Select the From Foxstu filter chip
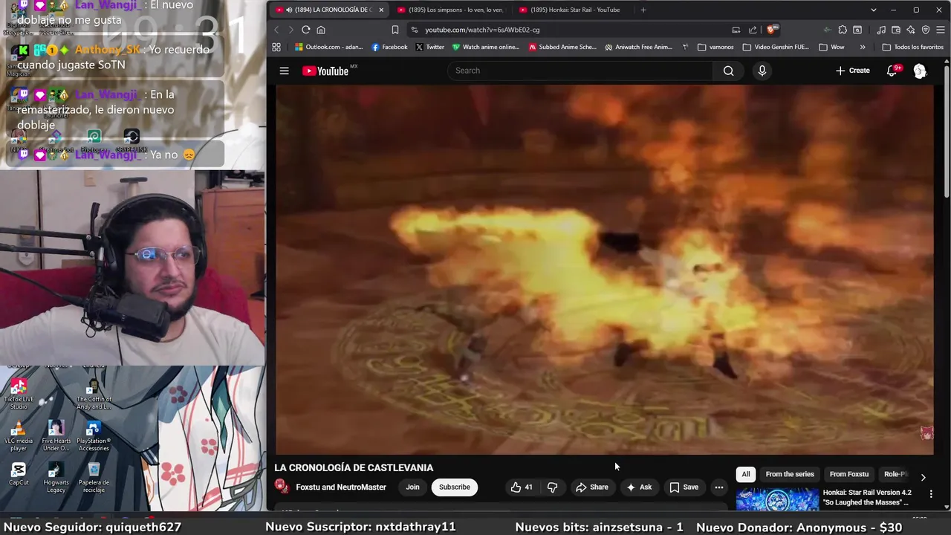 pos(848,474)
